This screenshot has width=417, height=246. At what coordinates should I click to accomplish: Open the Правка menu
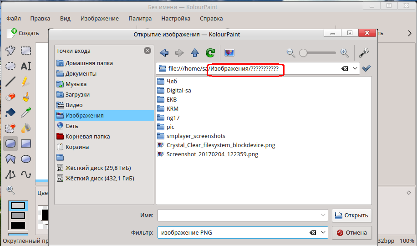point(40,19)
